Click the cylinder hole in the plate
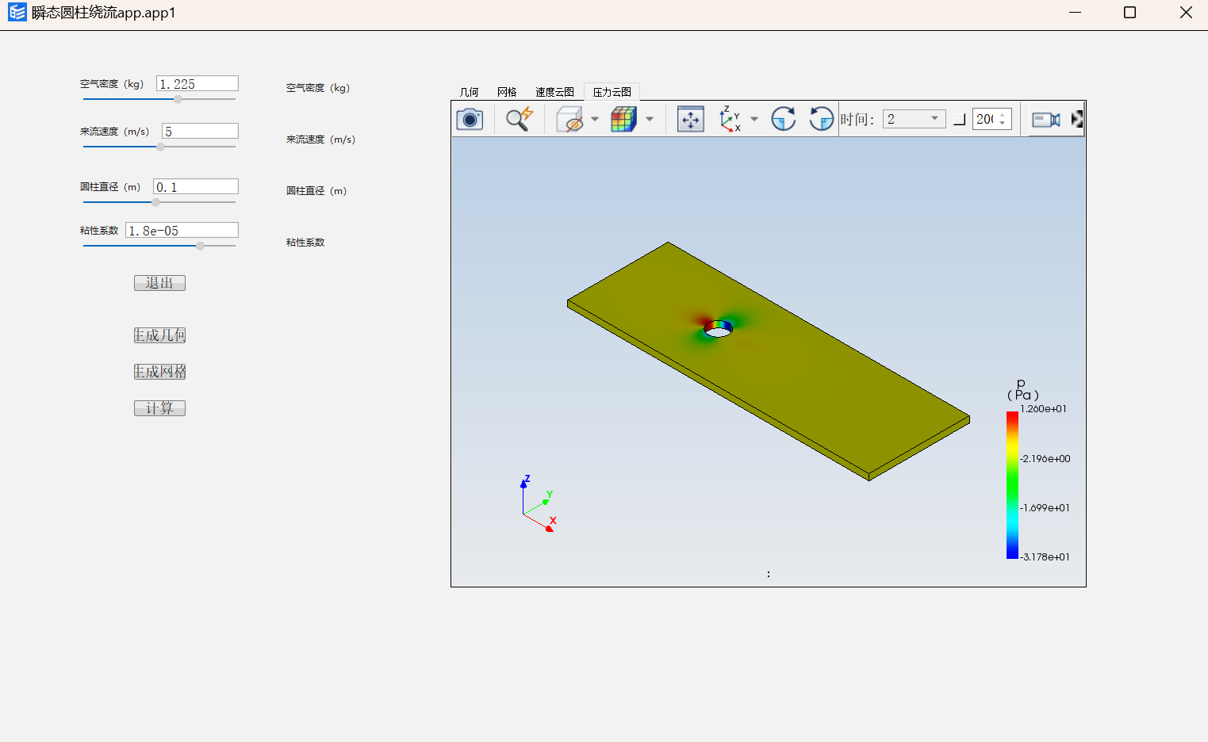 pos(718,329)
